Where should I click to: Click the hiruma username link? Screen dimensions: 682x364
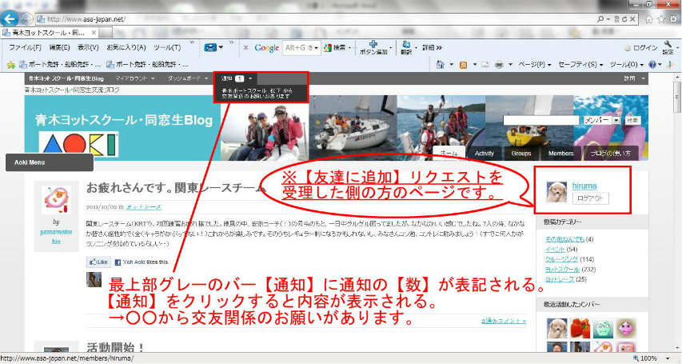point(584,186)
